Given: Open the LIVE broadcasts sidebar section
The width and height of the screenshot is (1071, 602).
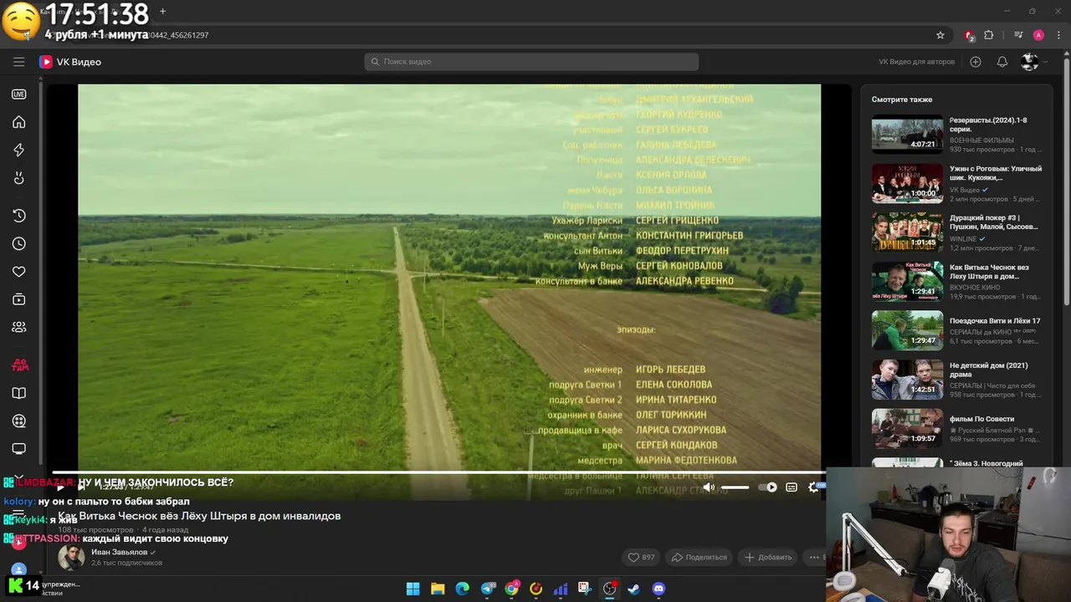Looking at the screenshot, I should point(18,94).
